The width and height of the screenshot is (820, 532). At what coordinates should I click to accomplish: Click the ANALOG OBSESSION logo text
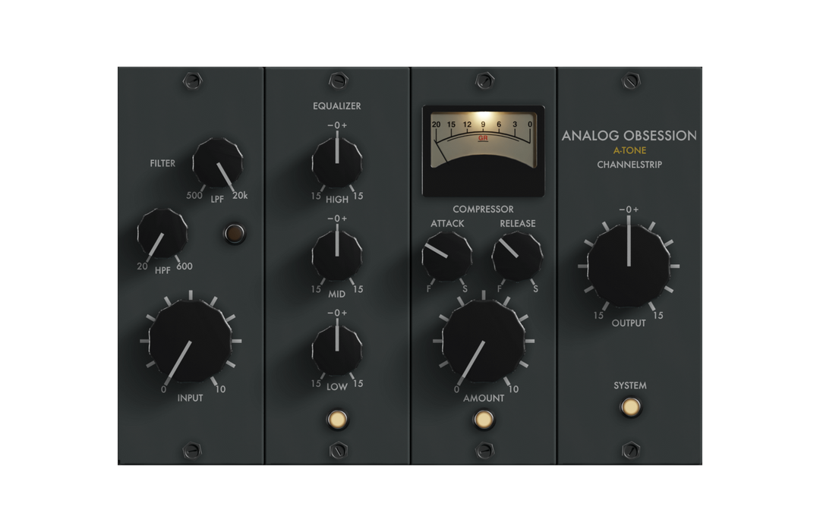[629, 135]
